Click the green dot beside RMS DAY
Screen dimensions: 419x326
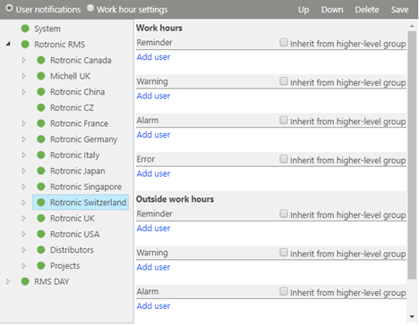[x=25, y=281]
